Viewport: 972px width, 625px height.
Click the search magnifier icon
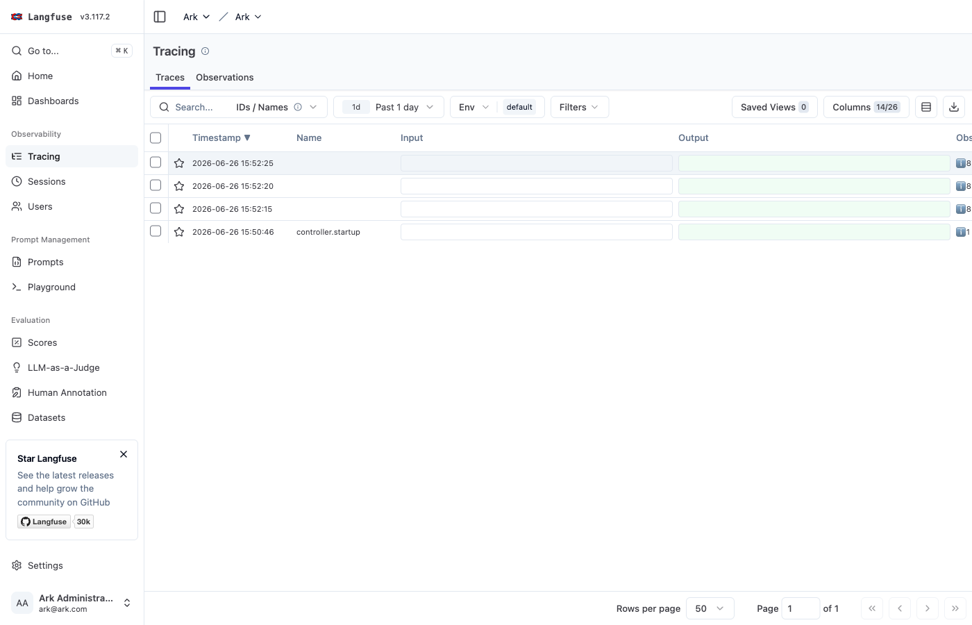pos(165,107)
